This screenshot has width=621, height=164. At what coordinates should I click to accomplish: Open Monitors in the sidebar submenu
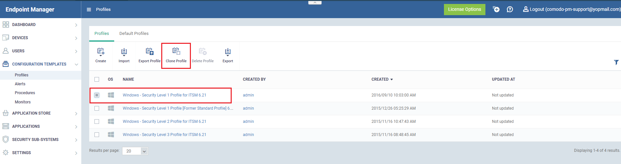(23, 102)
